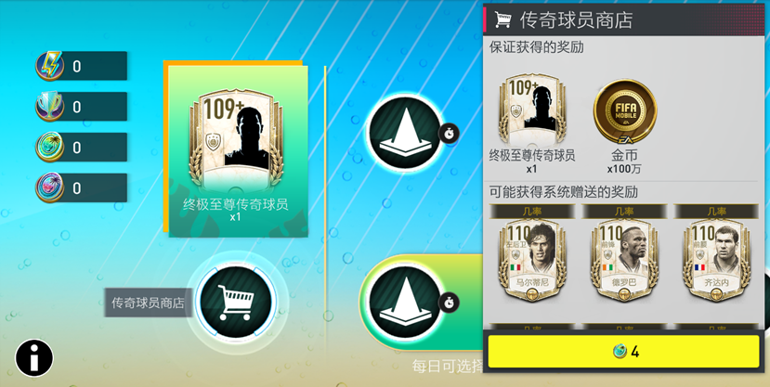Select the pink flamingo coin icon
The height and width of the screenshot is (387, 770).
tap(49, 187)
